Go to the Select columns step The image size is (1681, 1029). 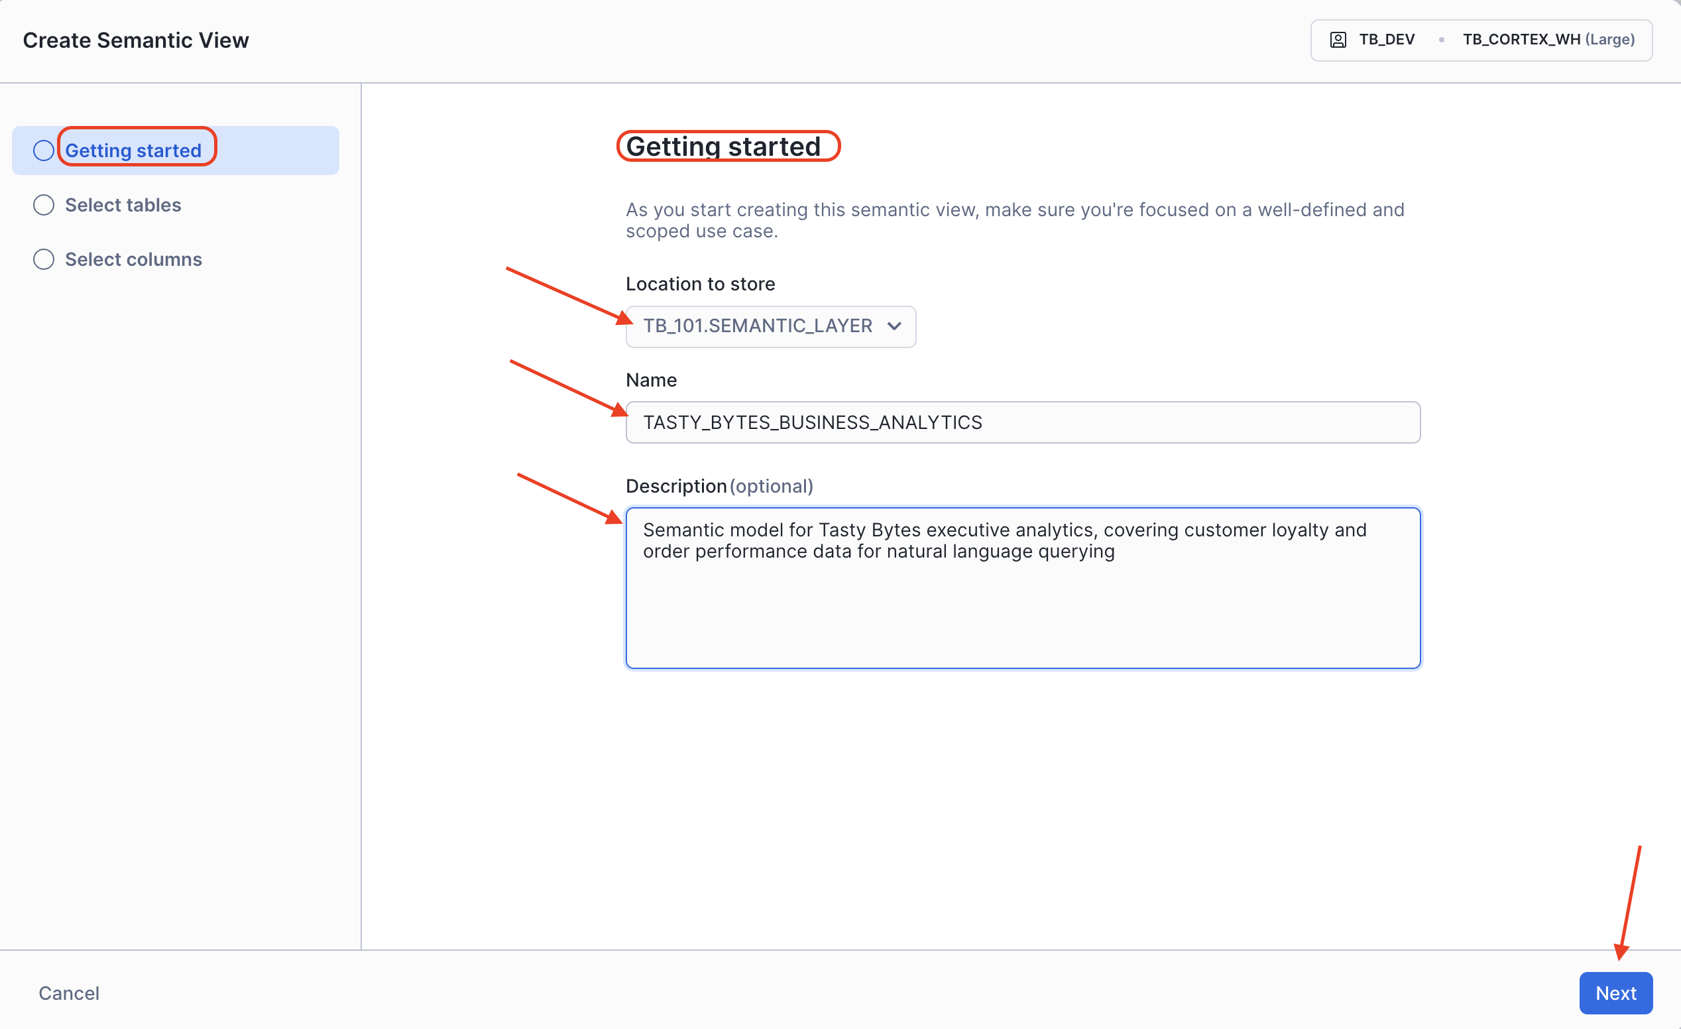pos(133,259)
